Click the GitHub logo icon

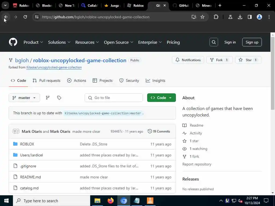pyautogui.click(x=13, y=42)
